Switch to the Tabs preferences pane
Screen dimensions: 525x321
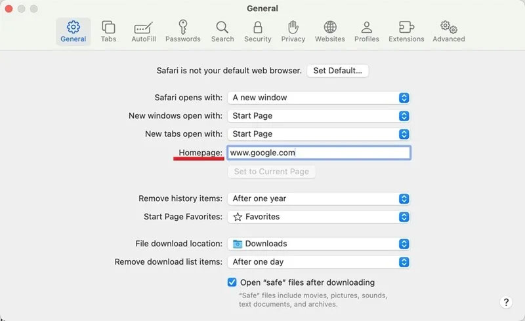108,31
